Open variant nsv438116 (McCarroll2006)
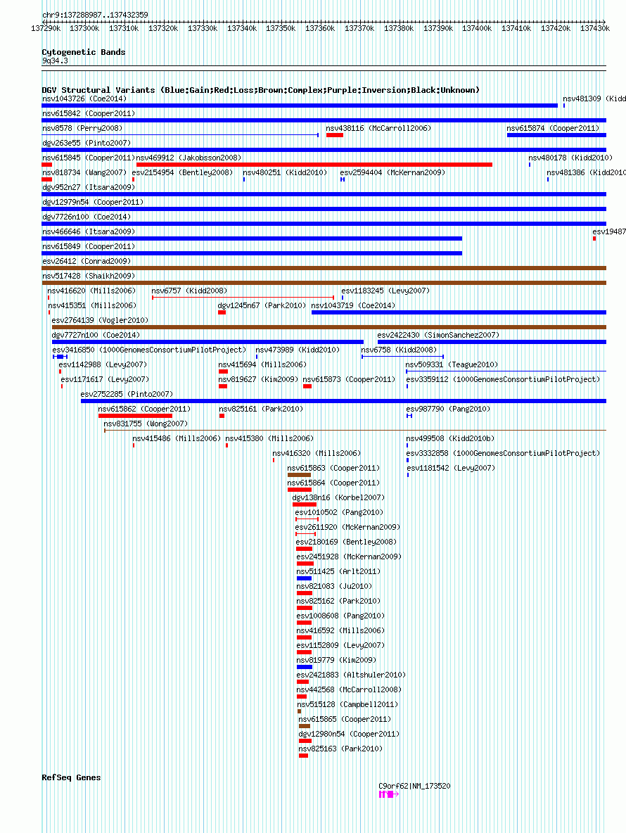This screenshot has height=833, width=626. [x=378, y=129]
